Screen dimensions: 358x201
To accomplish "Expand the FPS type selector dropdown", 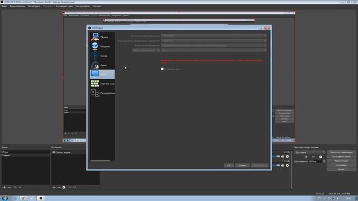I will (x=158, y=50).
